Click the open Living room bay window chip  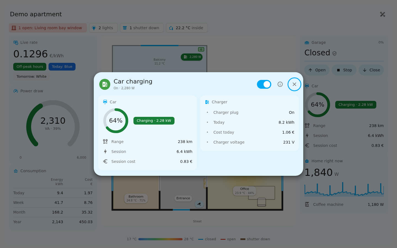coord(48,28)
